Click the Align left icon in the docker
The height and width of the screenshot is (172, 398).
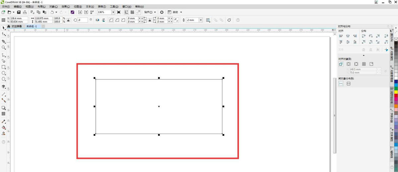click(341, 36)
